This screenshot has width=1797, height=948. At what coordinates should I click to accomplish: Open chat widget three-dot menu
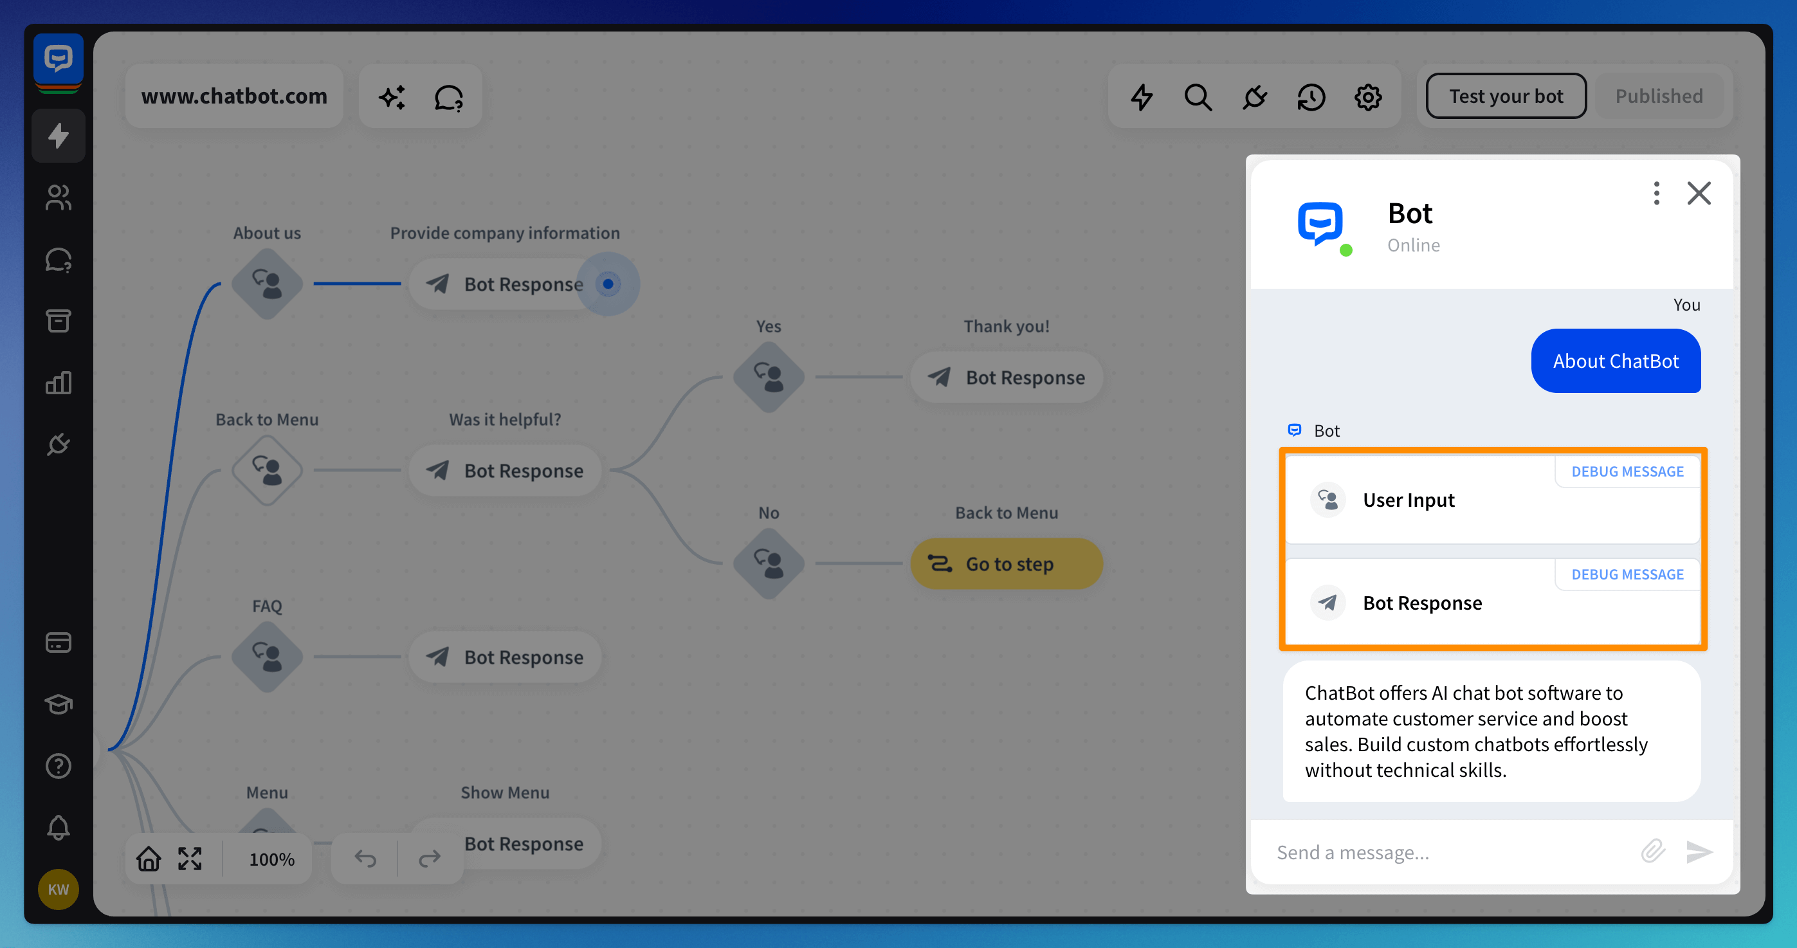(1656, 193)
